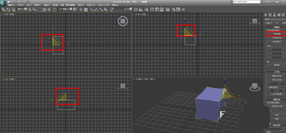Viewport: 286px width, 133px height.
Task: Click the Select and Link tool
Action: point(3,9)
